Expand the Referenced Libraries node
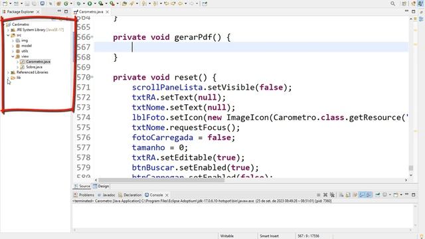Screen dimensions: 425x239 8,72
